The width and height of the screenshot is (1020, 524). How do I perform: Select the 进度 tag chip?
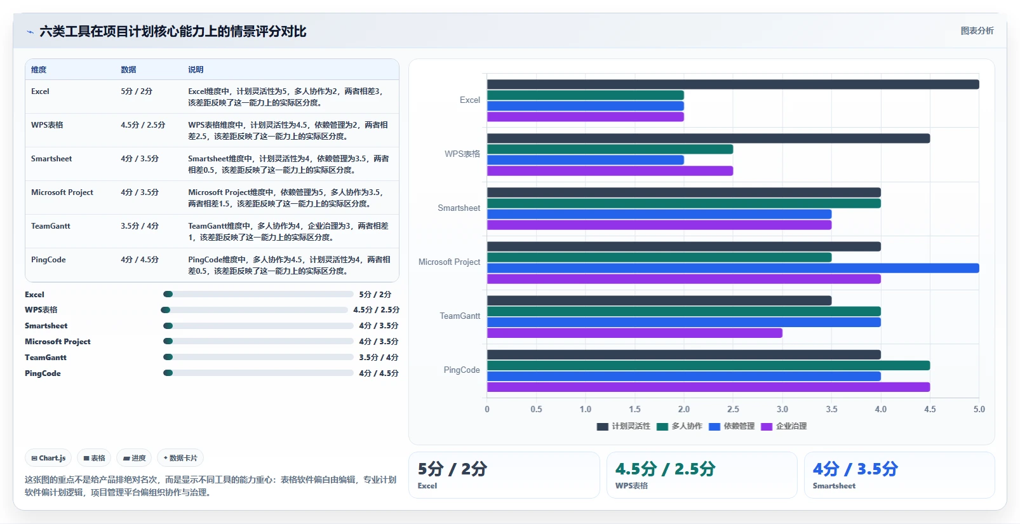[134, 458]
